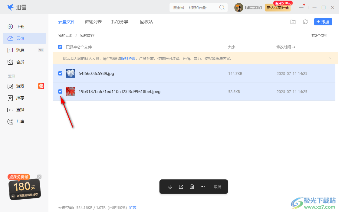Open 消息 in the sidebar
The height and width of the screenshot is (212, 339).
[x=25, y=50]
